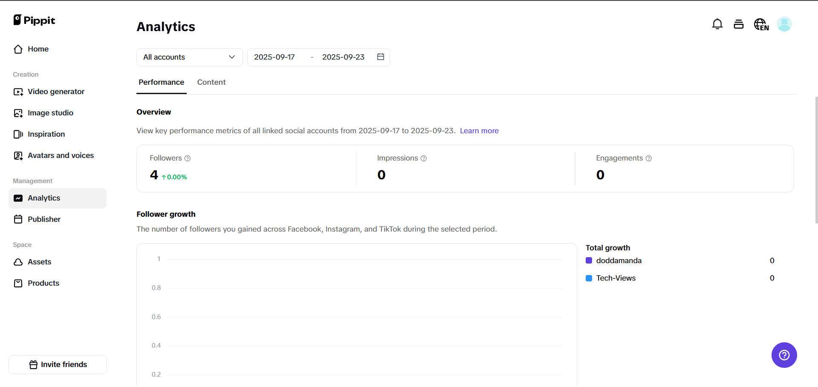This screenshot has height=387, width=818.
Task: Click the Pippit logo
Action: pyautogui.click(x=35, y=20)
